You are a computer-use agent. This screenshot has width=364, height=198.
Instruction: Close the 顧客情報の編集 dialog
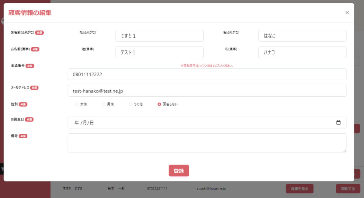tap(347, 12)
